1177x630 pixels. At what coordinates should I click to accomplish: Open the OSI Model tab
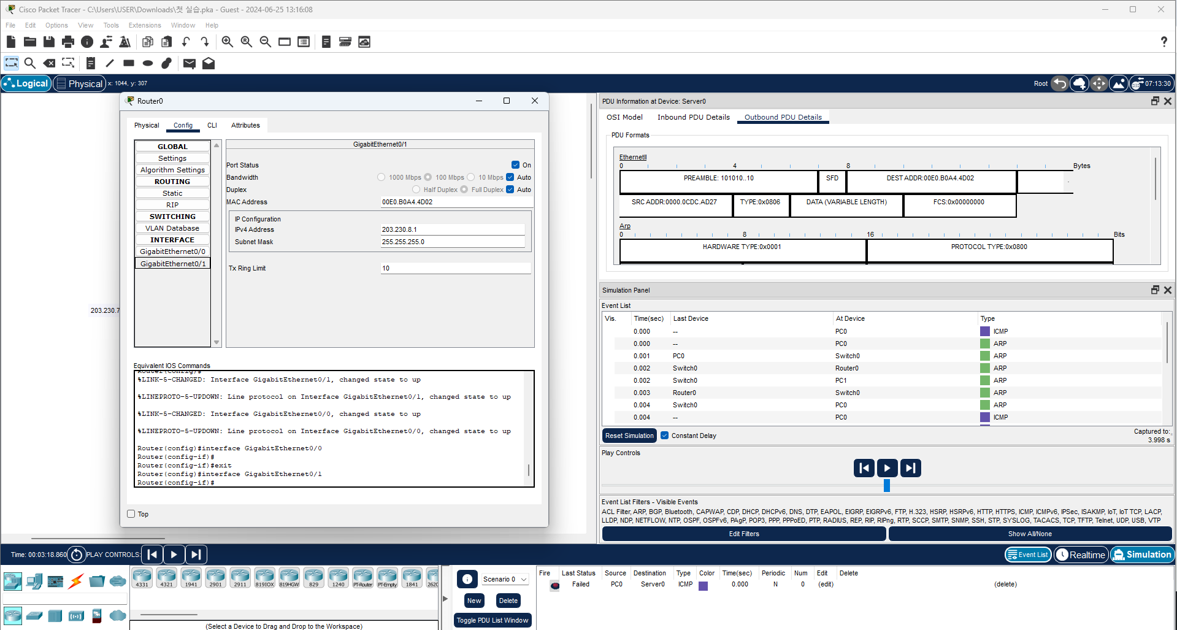coord(624,117)
